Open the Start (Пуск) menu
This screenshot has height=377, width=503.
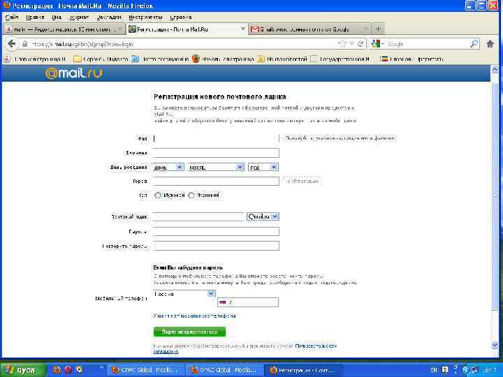click(22, 369)
